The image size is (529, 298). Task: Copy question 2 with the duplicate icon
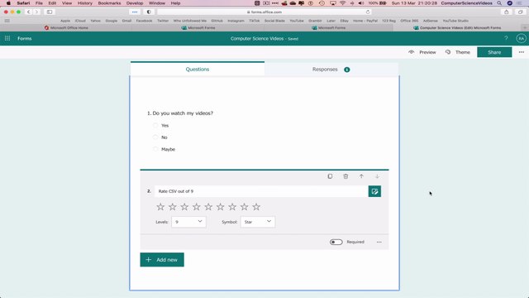330,176
